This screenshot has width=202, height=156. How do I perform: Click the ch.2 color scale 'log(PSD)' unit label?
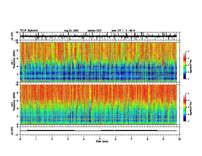[191, 108]
